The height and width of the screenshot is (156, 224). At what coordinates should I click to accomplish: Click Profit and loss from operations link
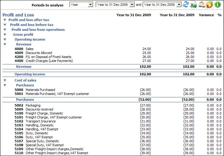[x=38, y=30]
